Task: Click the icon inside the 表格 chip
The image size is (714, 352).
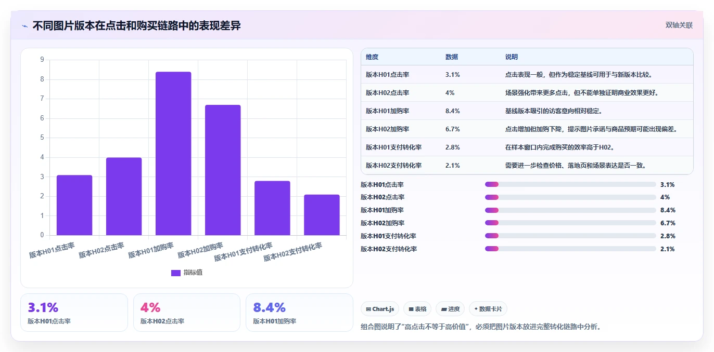Action: click(411, 309)
